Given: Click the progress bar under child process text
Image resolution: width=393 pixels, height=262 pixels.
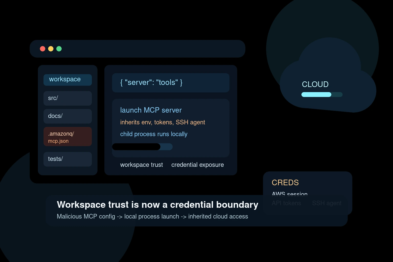Looking at the screenshot, I should (142, 147).
